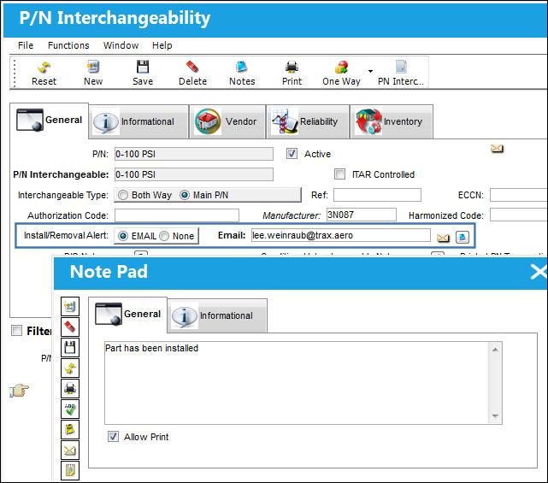Switch to main Informational tab
Viewport: 548px width, 483px height.
click(x=139, y=121)
